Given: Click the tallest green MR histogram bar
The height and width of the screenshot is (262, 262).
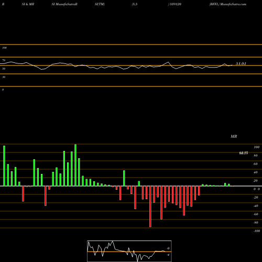Looking at the screenshot, I should [75, 165].
